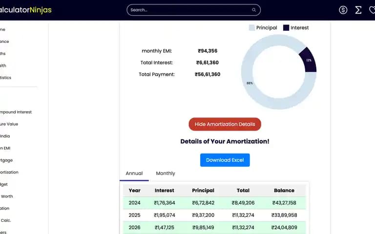The width and height of the screenshot is (375, 234).
Task: Open Net Worth sidebar link
Action: pos(7,196)
